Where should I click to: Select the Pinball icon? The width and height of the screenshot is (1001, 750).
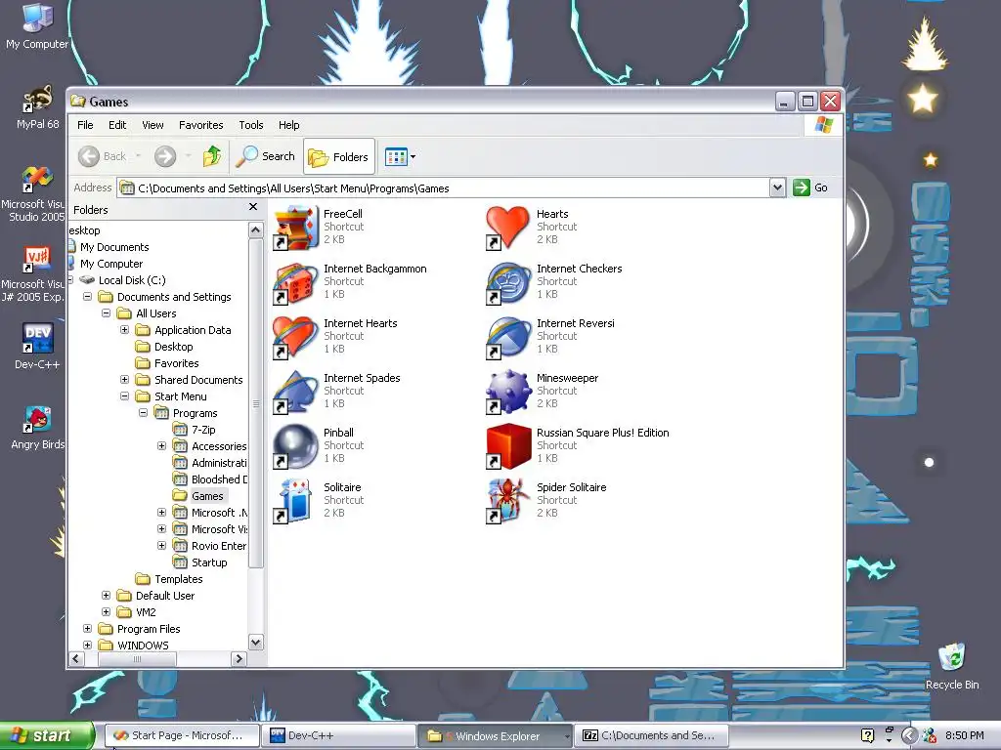[295, 446]
